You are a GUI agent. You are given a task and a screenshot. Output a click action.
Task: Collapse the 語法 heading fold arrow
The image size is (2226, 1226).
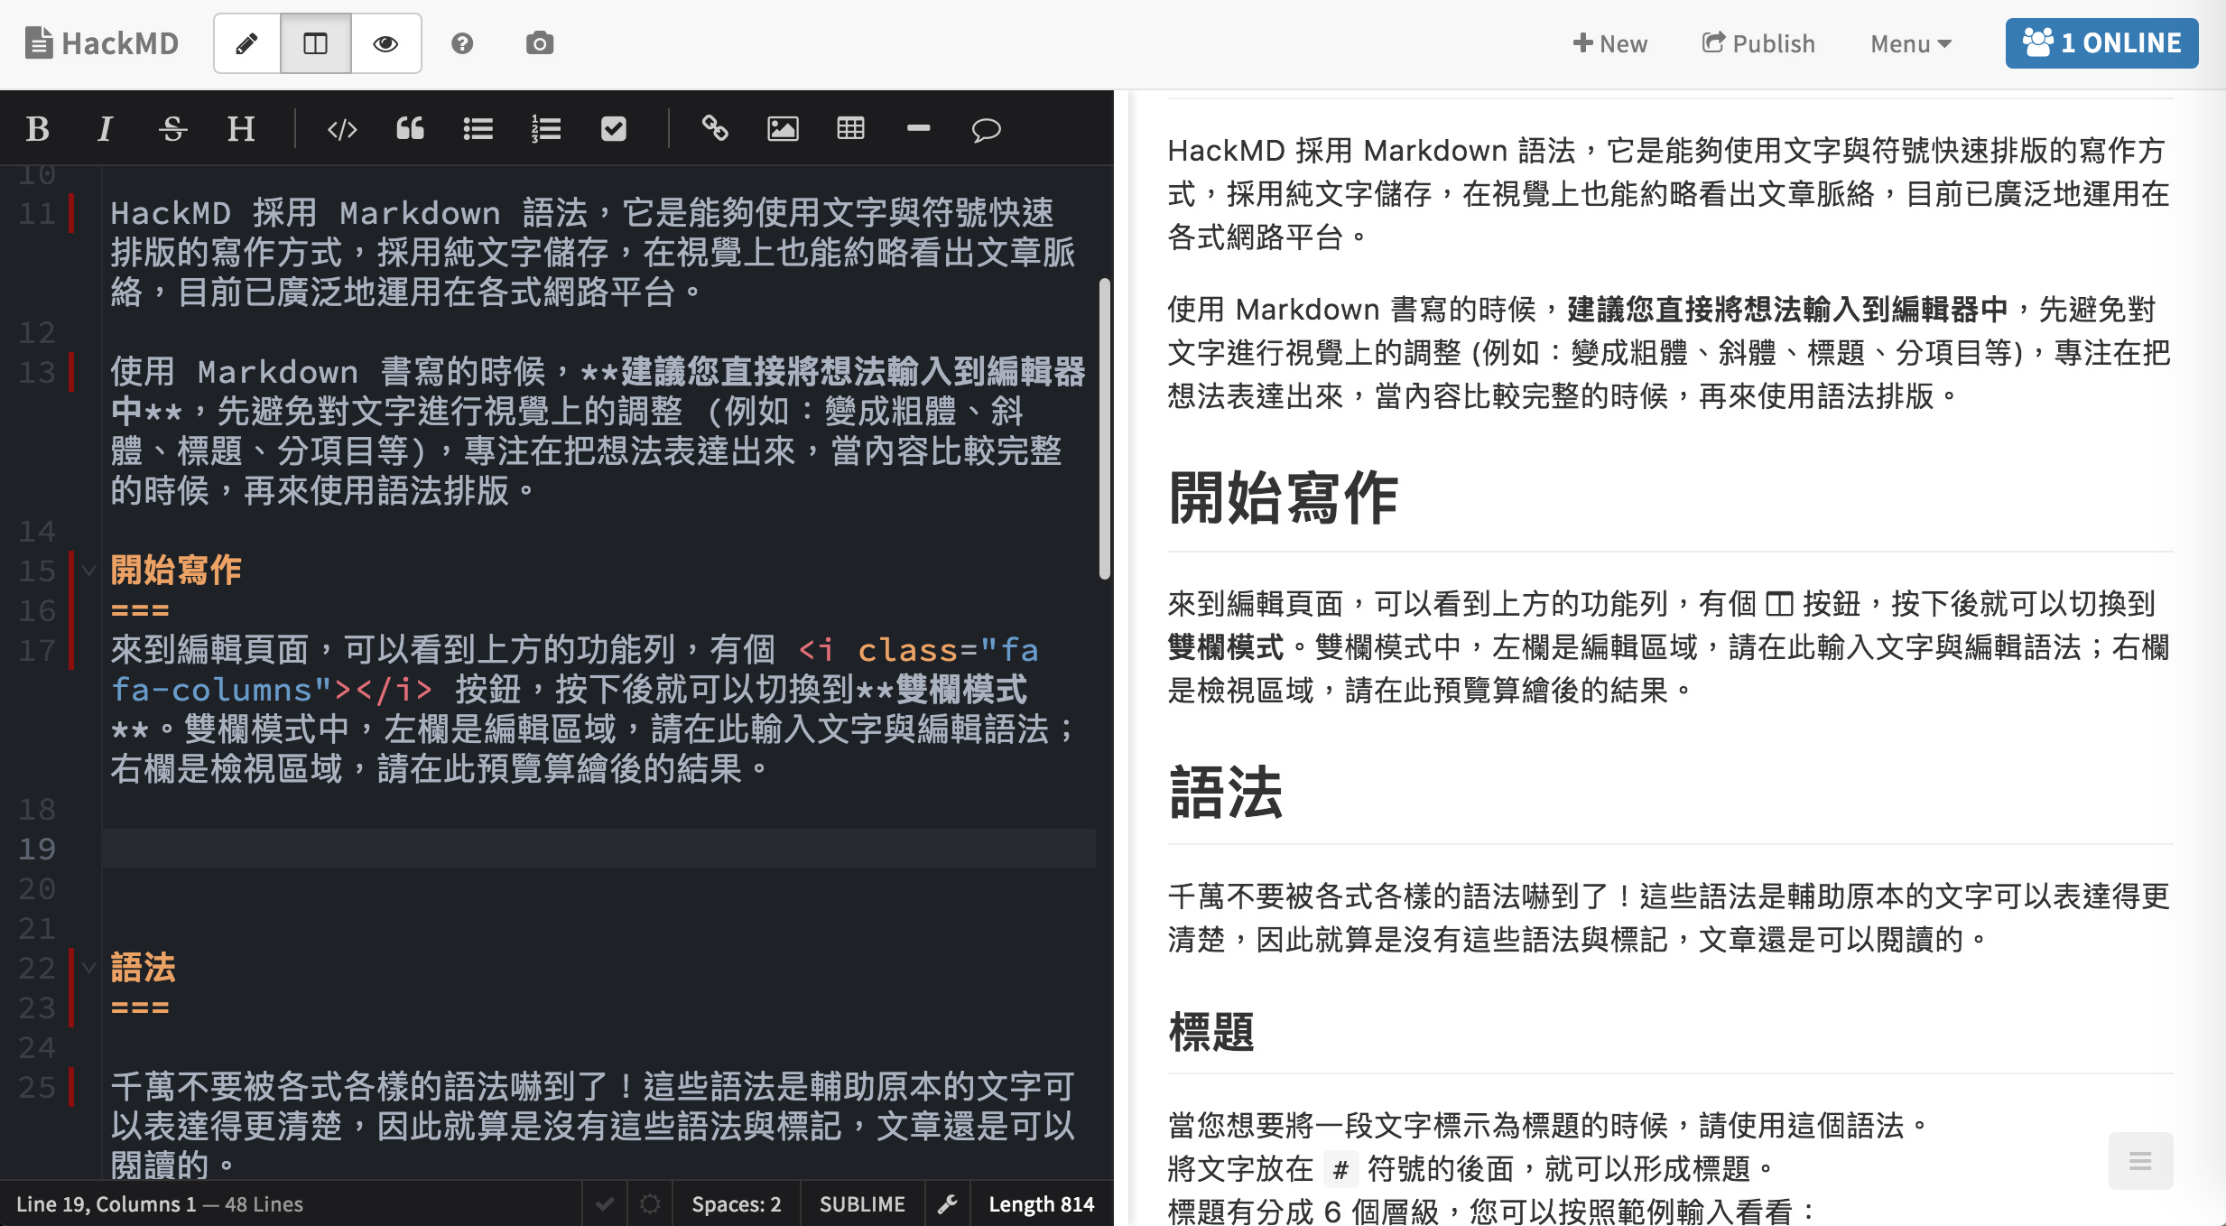click(x=88, y=968)
